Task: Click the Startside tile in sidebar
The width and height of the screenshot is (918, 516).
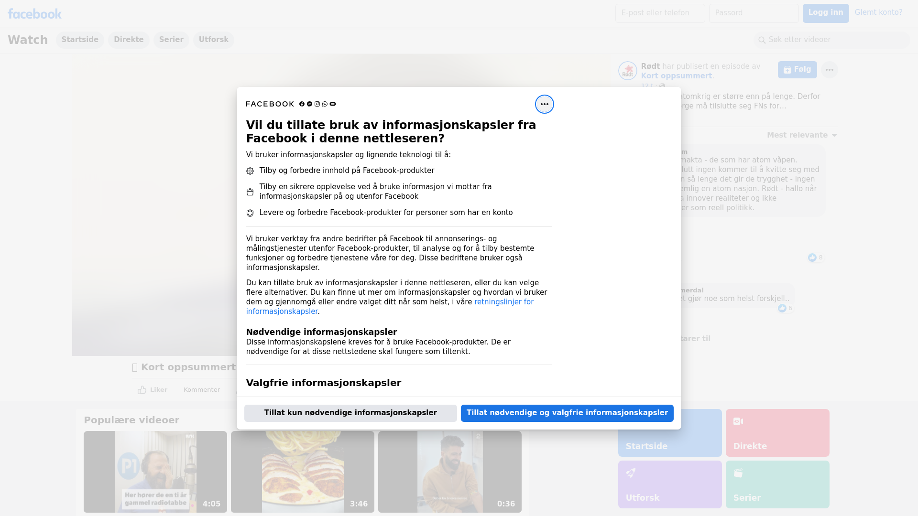Action: pyautogui.click(x=669, y=433)
